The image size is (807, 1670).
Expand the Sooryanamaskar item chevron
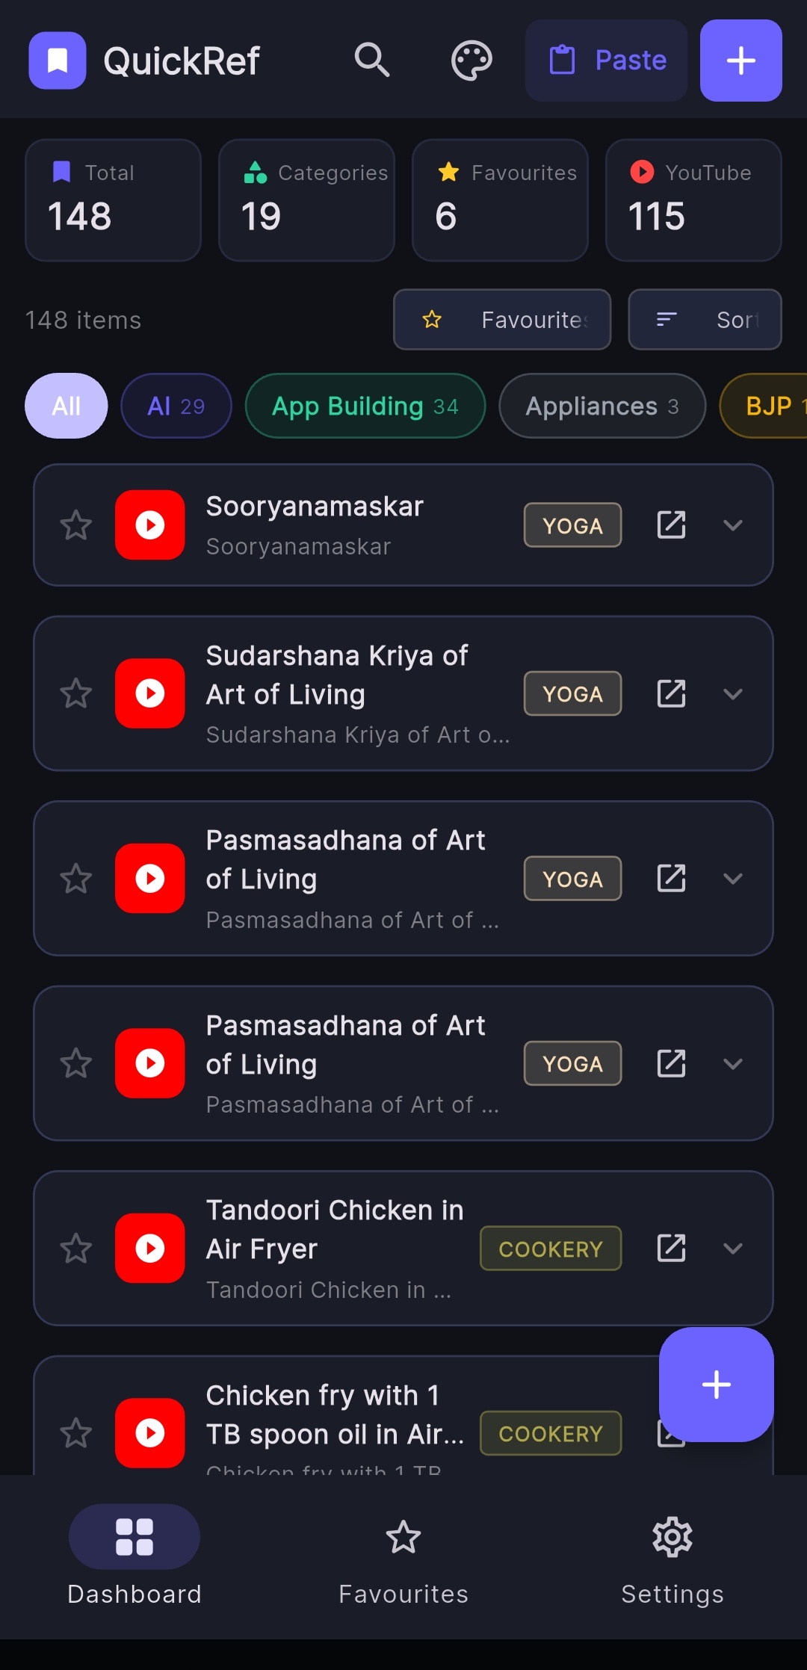click(x=733, y=525)
